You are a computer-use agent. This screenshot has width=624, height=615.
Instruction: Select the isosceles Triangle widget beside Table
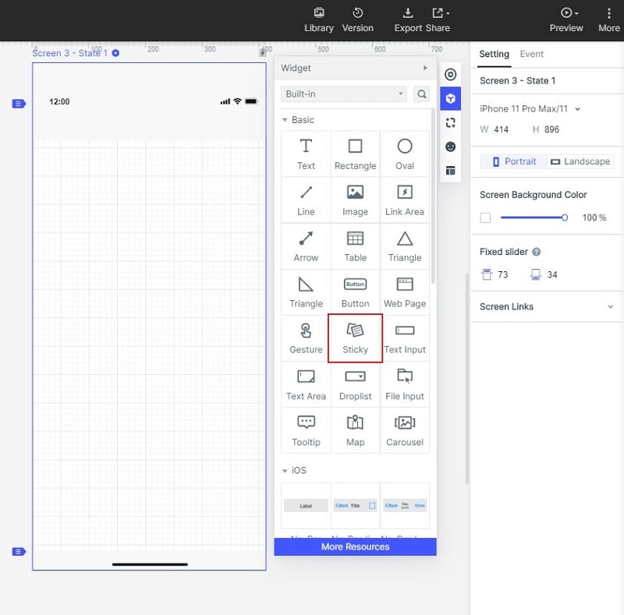tap(405, 246)
